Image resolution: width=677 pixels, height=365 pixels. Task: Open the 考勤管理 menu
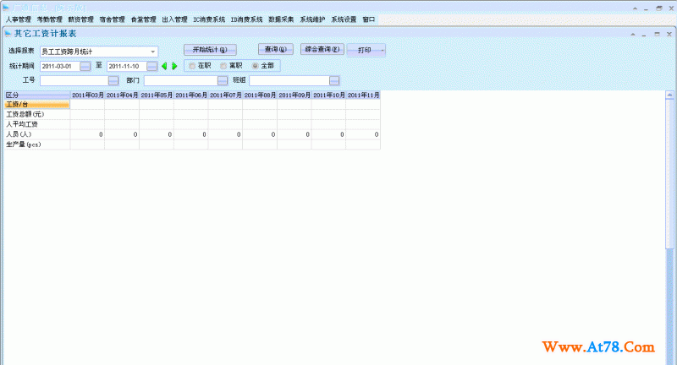pos(49,19)
